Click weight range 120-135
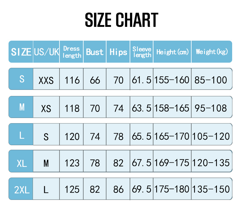 pos(212,163)
